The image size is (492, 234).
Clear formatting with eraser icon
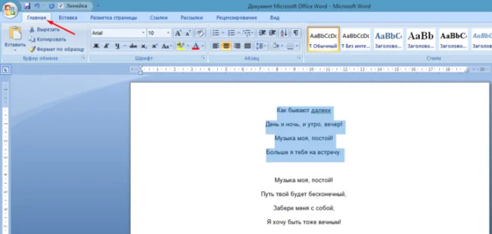click(x=200, y=33)
